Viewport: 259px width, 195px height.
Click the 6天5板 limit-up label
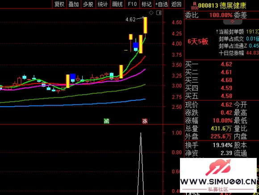(x=198, y=41)
